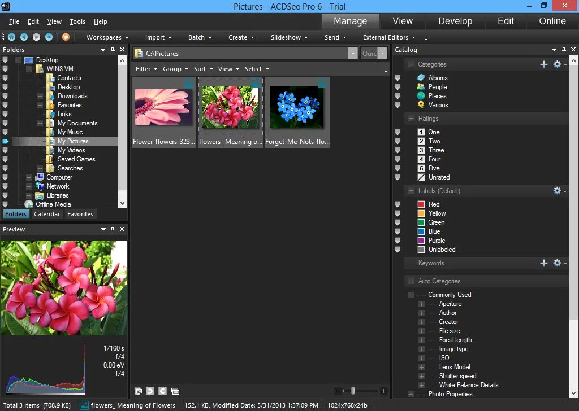Click zoom in plus for thumbnails
The width and height of the screenshot is (579, 411).
coord(384,391)
